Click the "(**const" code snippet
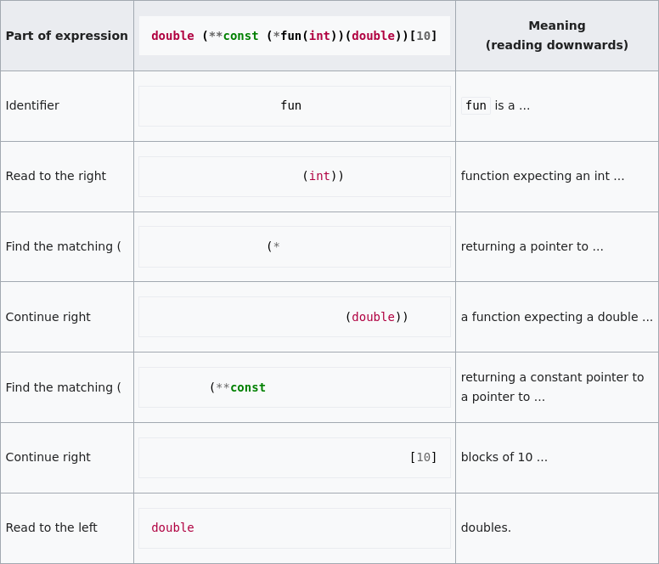The width and height of the screenshot is (659, 564). click(x=237, y=387)
